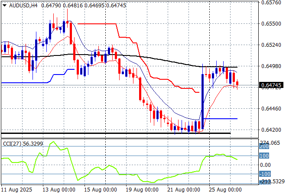This screenshot has height=195, width=286.
Task: Click the black moving average line
Action: [130, 56]
